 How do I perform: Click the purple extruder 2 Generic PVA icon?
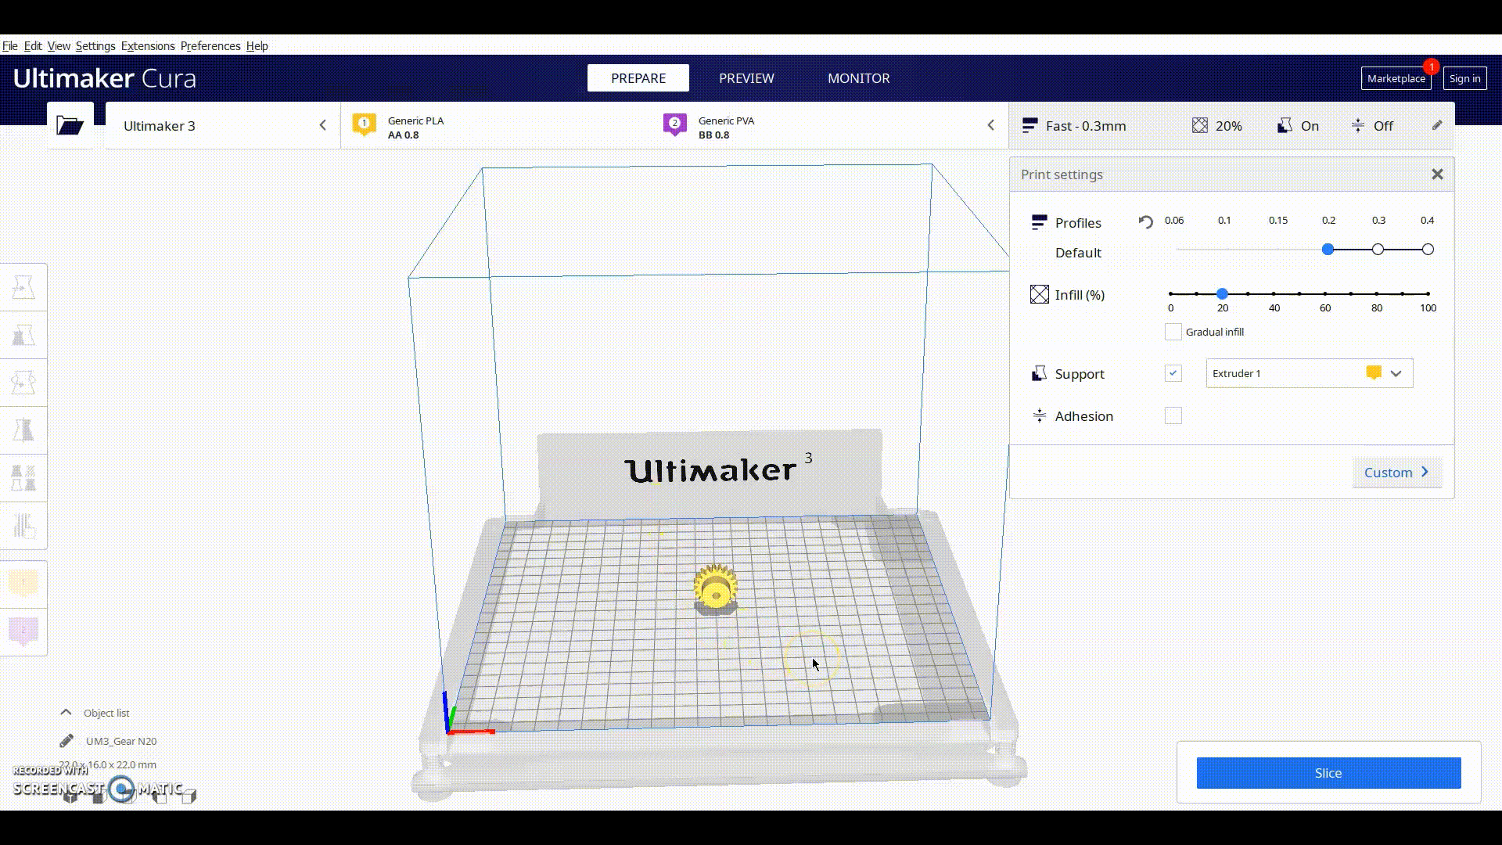674,125
